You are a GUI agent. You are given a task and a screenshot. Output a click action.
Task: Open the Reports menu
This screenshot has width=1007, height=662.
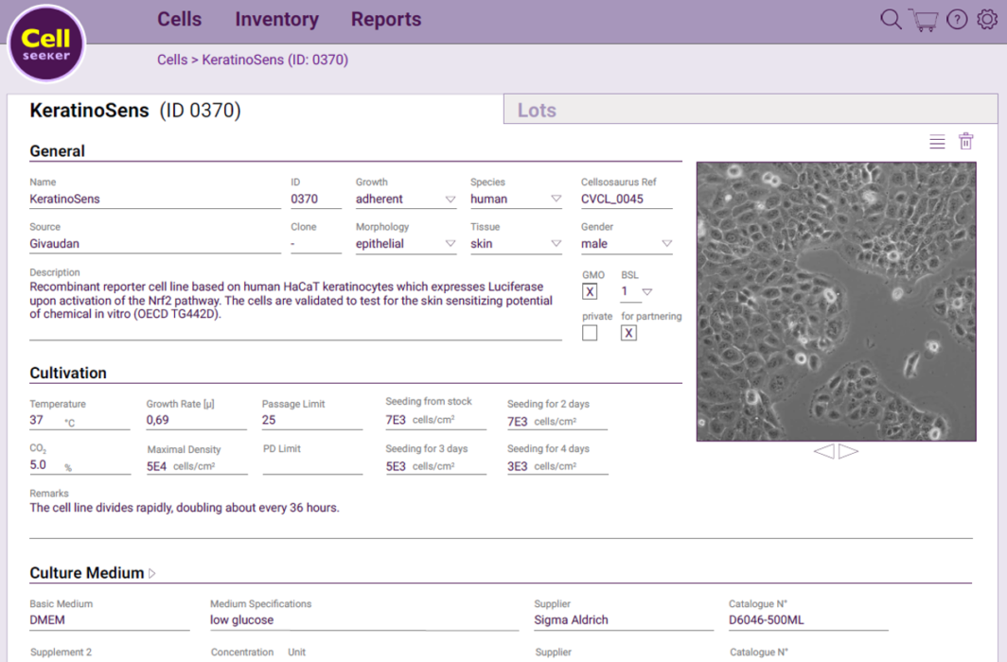(x=385, y=19)
